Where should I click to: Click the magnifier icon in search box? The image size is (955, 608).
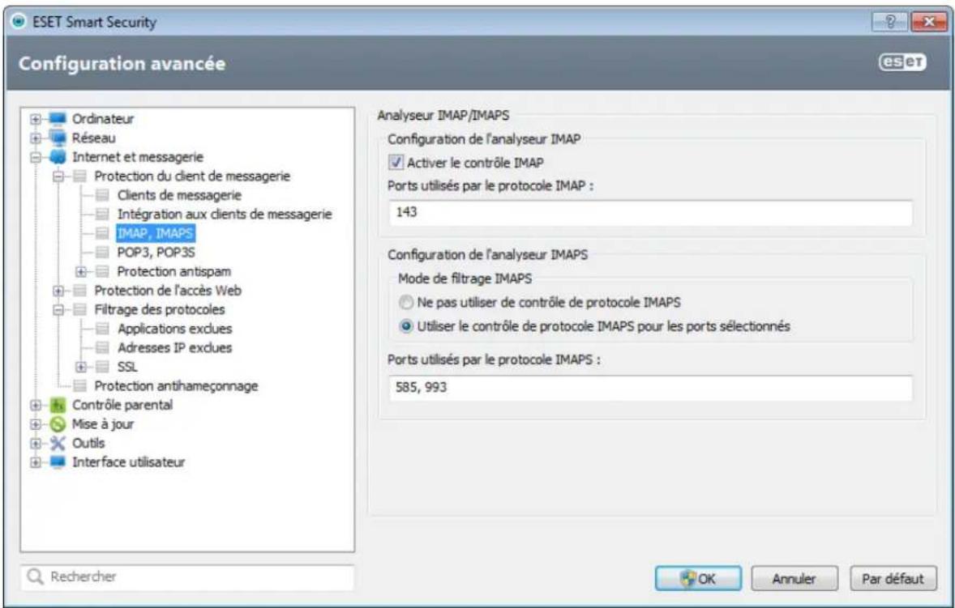point(36,577)
